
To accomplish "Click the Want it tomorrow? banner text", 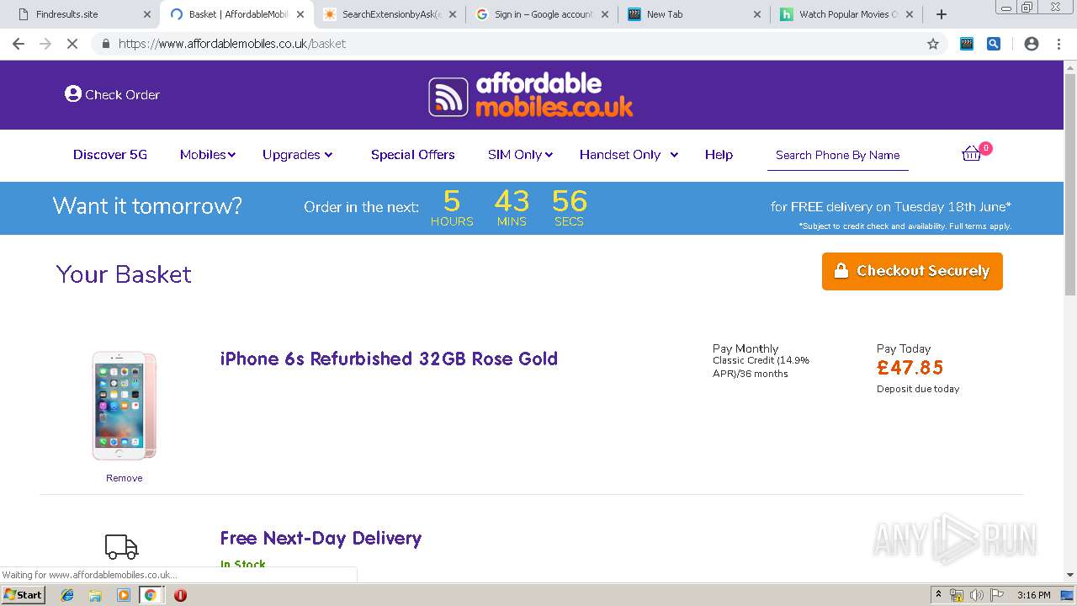I will 147,206.
